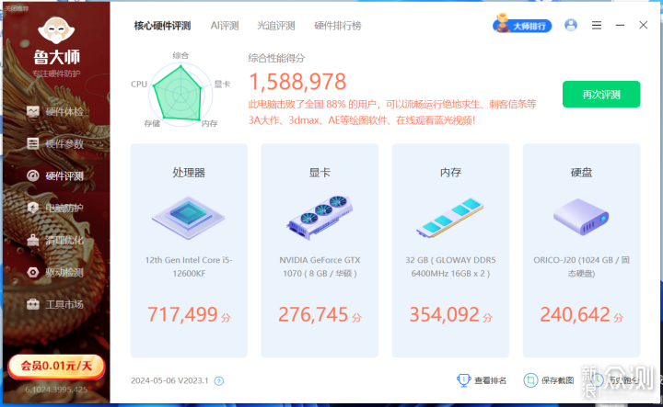Click ORICO-J20 disk description
663x407 pixels.
coord(581,266)
